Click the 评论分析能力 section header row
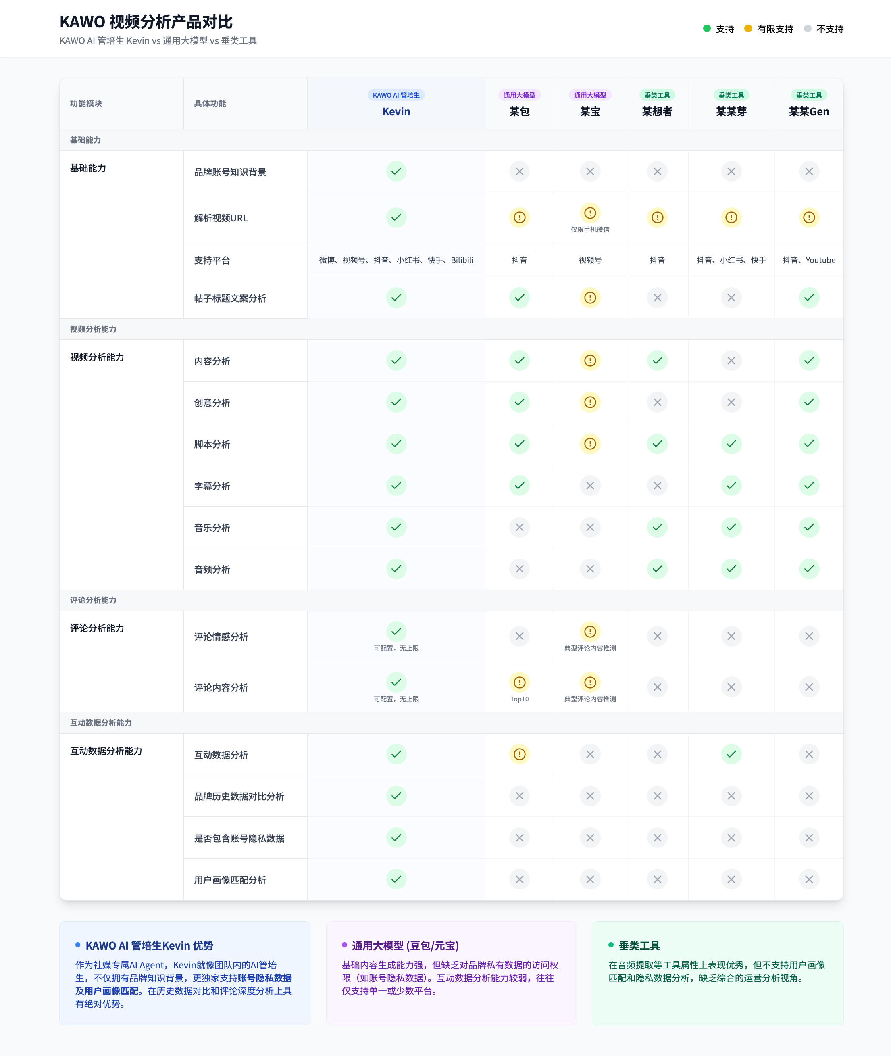The image size is (891, 1056). [x=93, y=600]
